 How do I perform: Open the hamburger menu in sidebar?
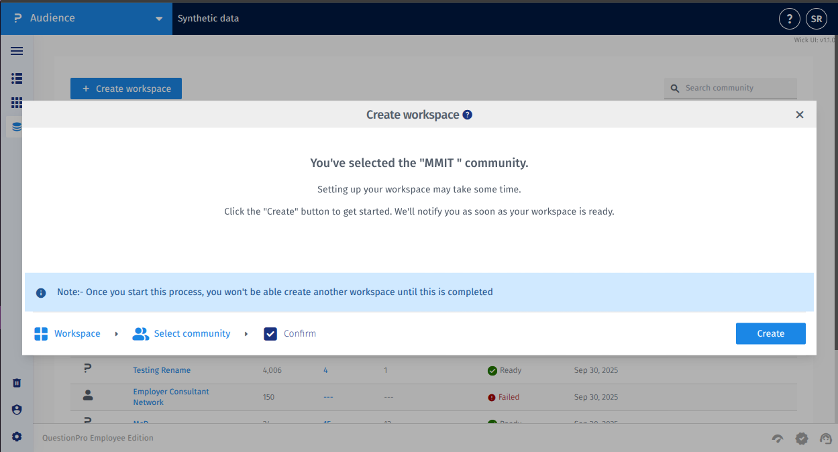tap(17, 51)
